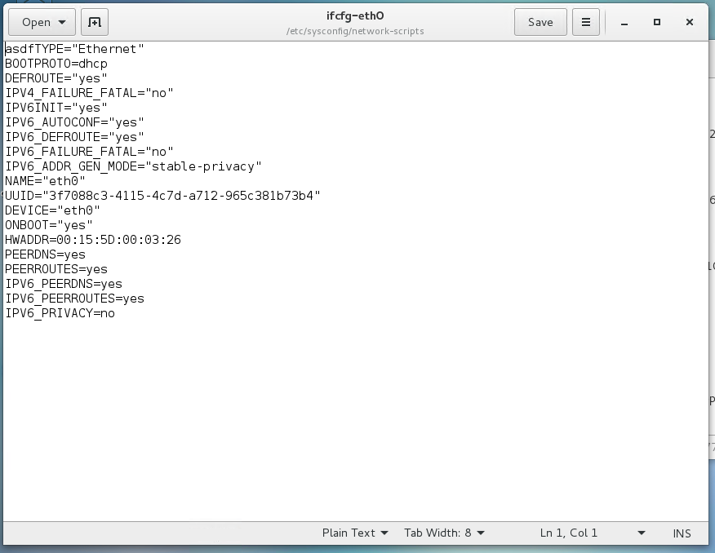
Task: Click the ONBOOT="yes" line
Action: click(x=49, y=225)
